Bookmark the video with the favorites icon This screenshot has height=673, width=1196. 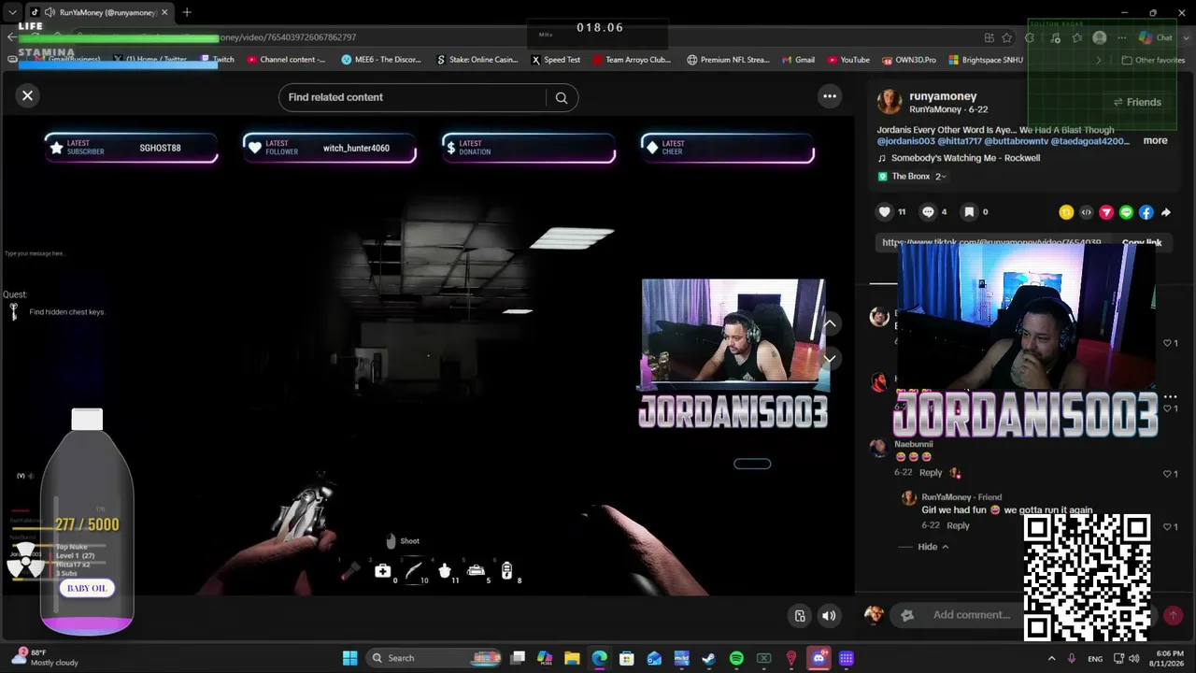[x=969, y=212]
